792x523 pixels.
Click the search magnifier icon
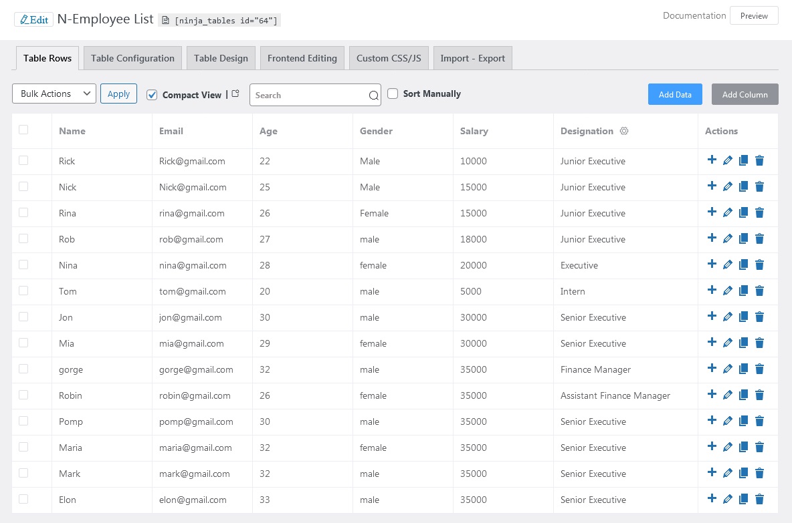(373, 96)
